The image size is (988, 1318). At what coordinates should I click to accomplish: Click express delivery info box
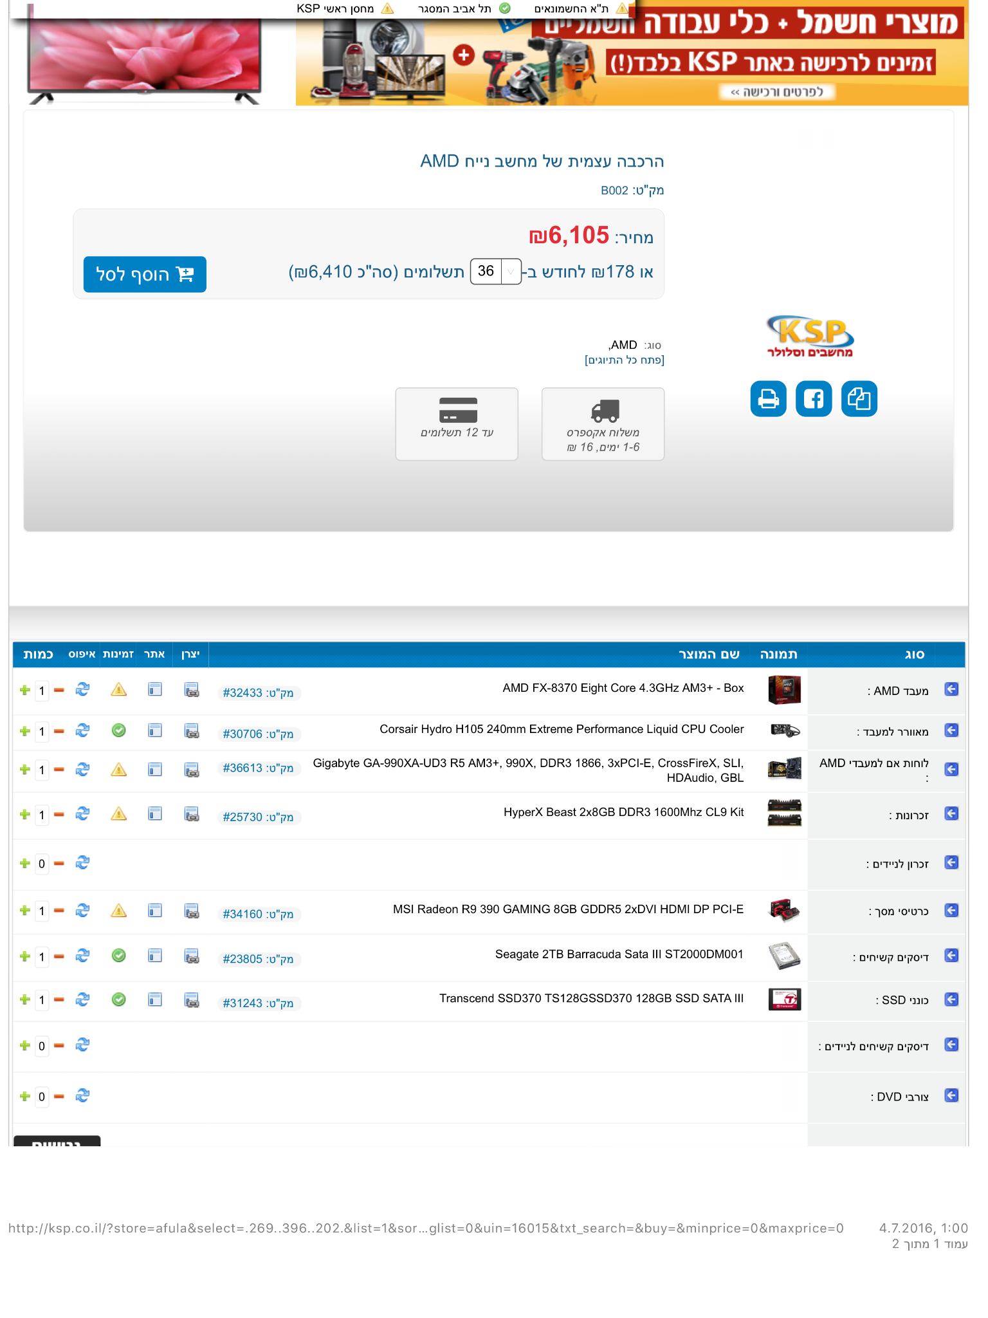tap(603, 424)
